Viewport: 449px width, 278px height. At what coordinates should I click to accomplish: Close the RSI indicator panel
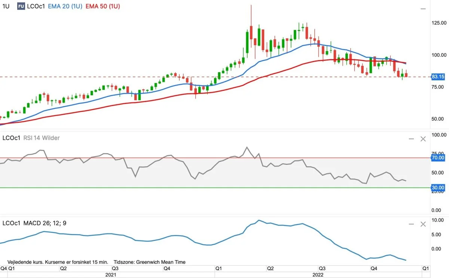(423, 139)
